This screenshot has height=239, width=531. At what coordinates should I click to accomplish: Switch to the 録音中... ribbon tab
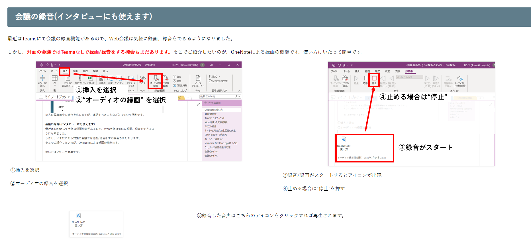[410, 71]
